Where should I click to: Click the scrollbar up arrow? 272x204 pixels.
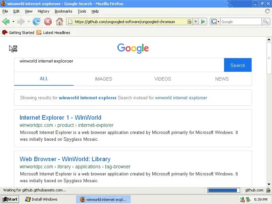269,39
